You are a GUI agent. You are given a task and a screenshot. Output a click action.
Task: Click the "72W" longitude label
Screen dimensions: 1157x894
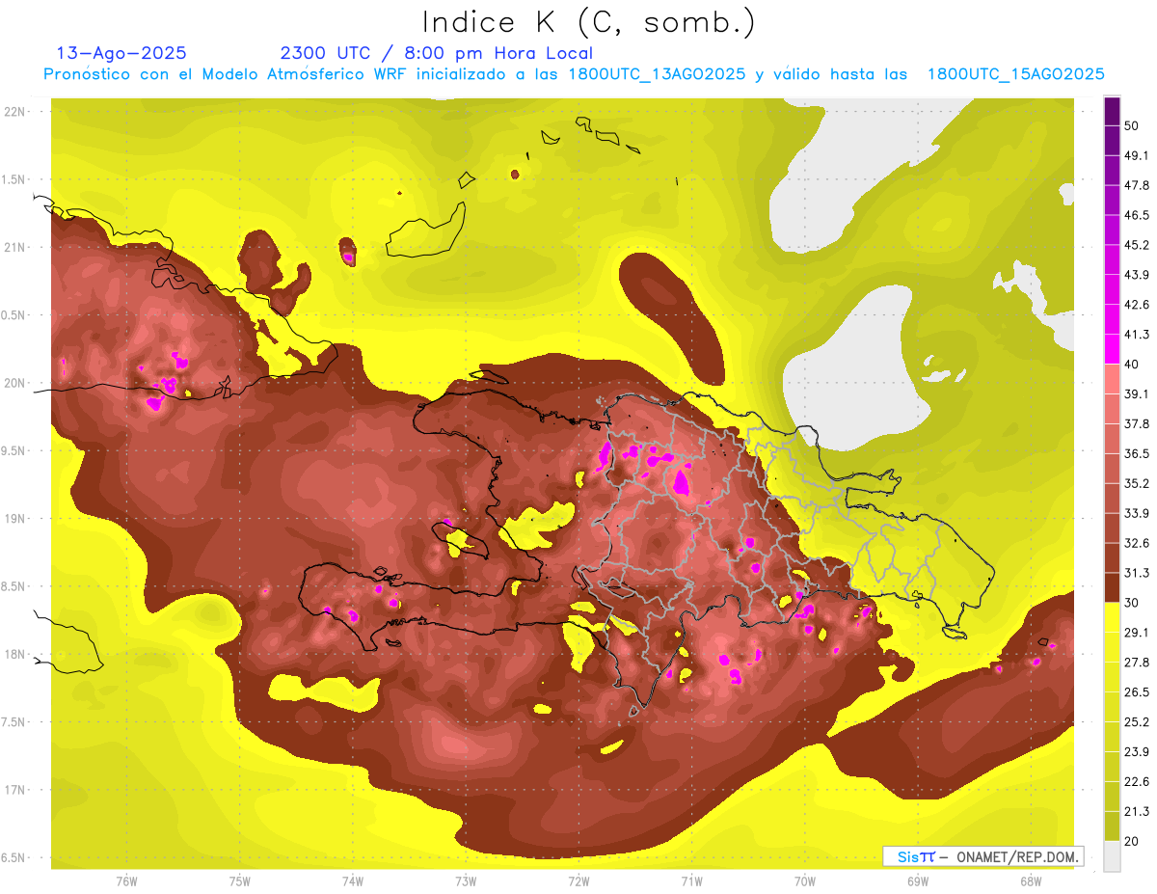(578, 880)
